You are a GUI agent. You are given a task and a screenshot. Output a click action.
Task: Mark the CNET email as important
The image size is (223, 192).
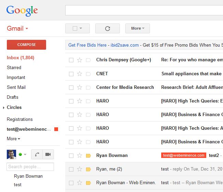[88, 74]
